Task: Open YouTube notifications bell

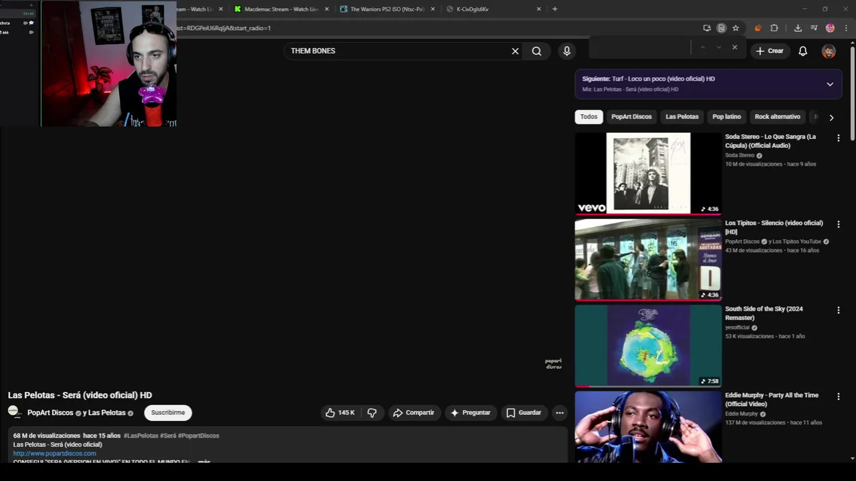Action: pyautogui.click(x=802, y=51)
